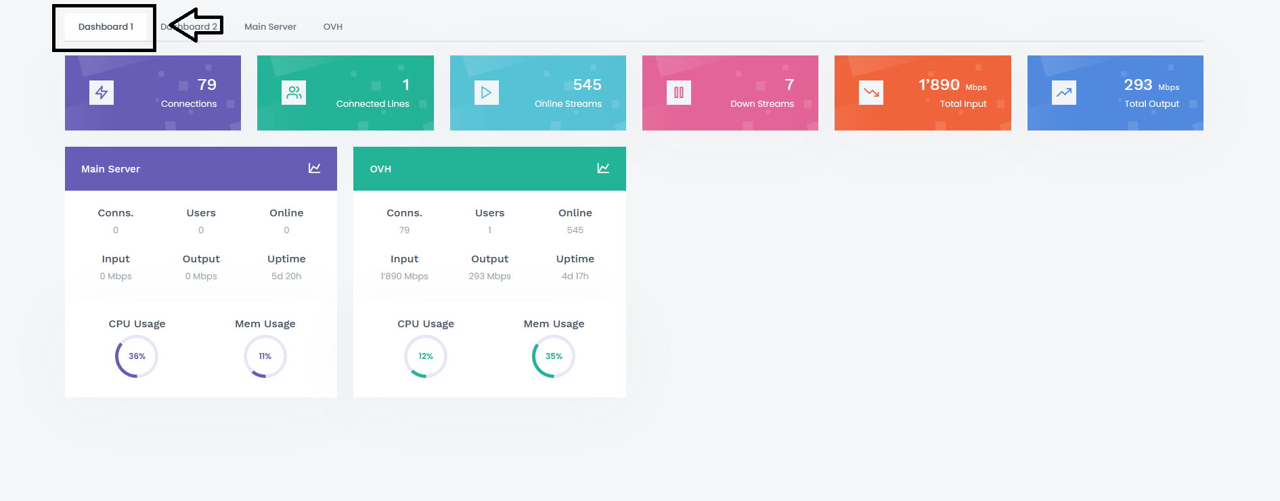Select the Connected Lines label

[373, 103]
